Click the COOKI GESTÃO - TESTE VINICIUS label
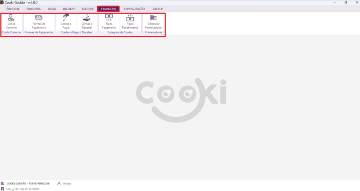 28,183
